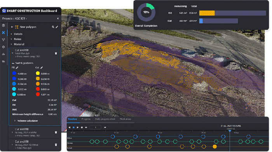Click the Overall Completion label
Image resolution: width=272 pixels, height=152 pixels.
coord(146,26)
